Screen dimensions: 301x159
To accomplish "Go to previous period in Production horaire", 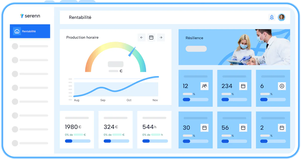I will click(x=142, y=37).
